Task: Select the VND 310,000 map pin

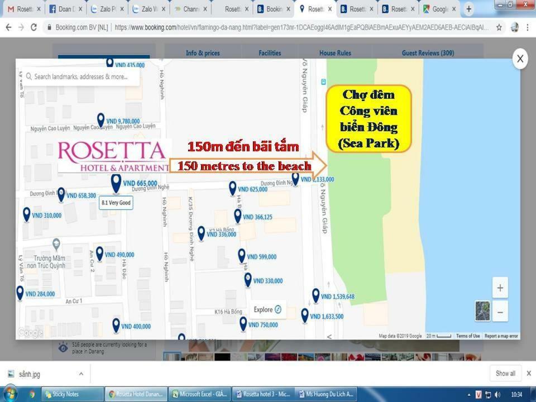Action: point(27,214)
